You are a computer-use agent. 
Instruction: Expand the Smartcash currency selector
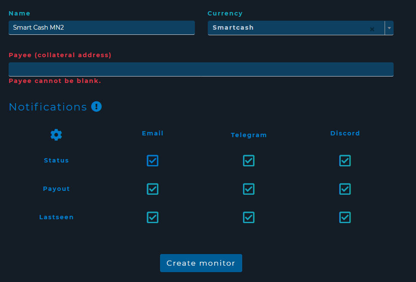pyautogui.click(x=389, y=28)
